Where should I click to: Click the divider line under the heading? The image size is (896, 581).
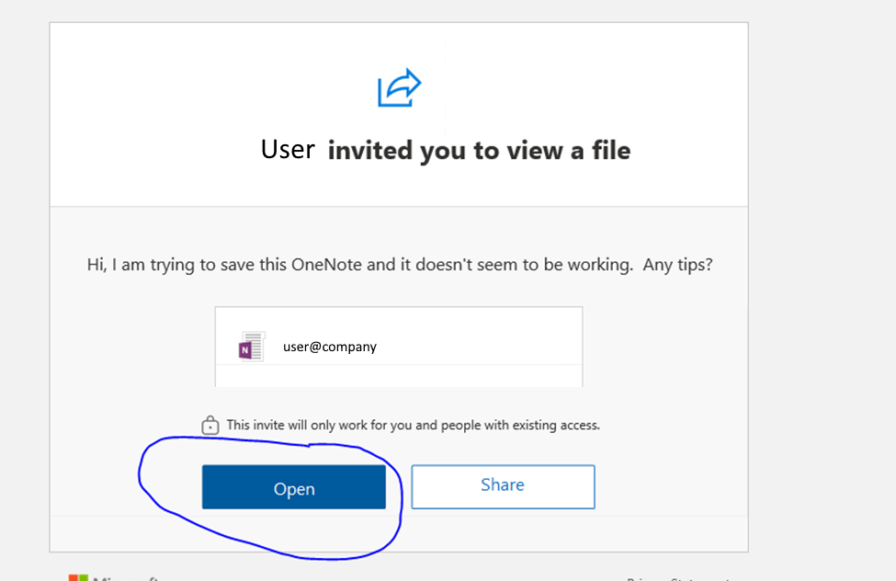398,205
